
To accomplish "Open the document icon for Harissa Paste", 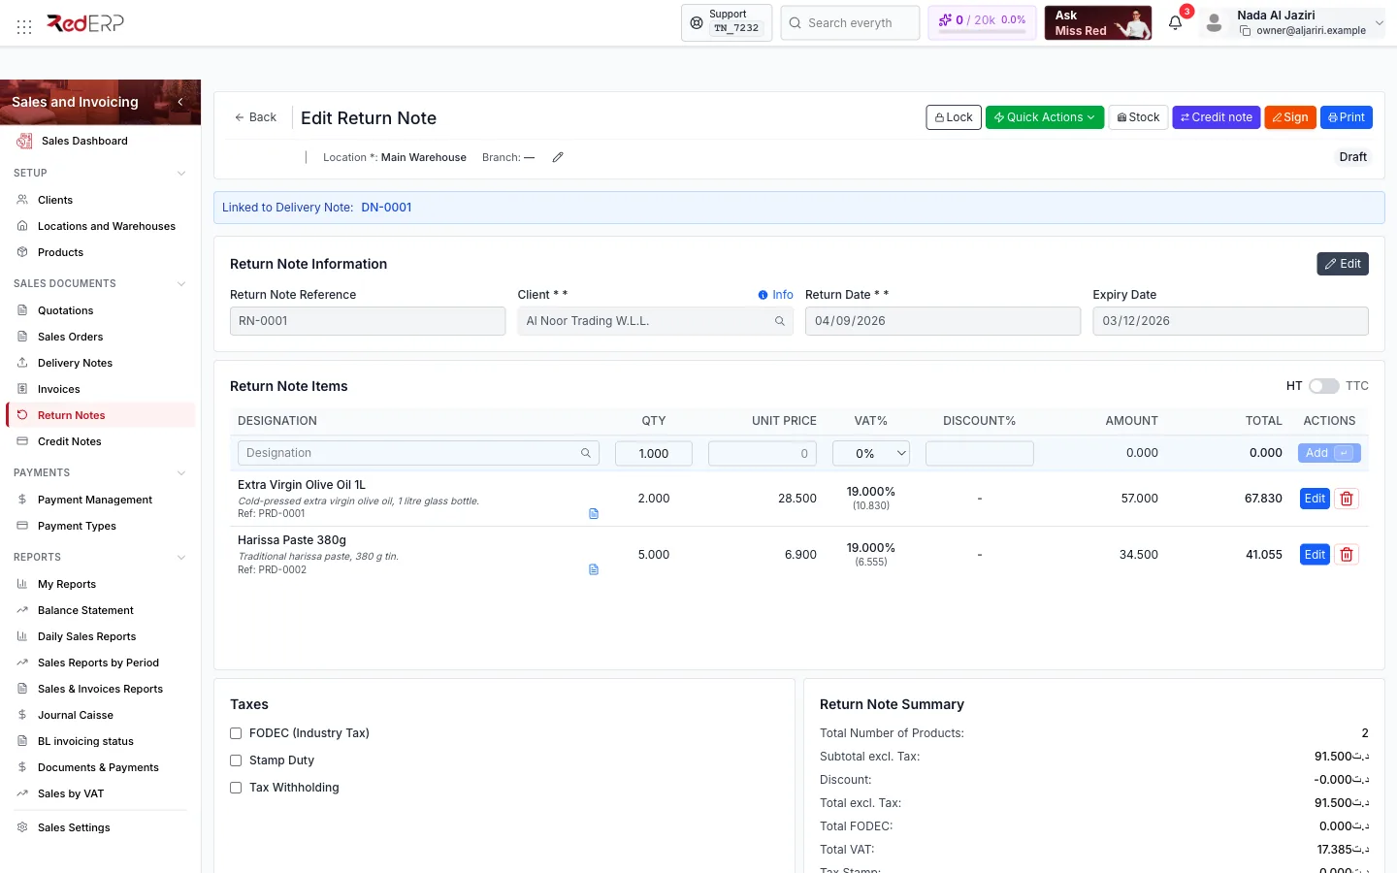I will 594,569.
